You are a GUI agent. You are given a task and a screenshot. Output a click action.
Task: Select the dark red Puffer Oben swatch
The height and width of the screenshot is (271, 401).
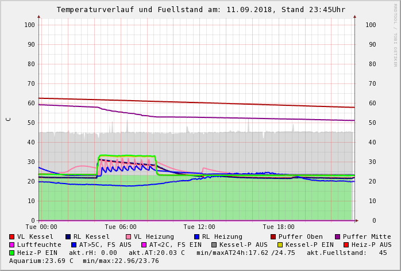coord(273,236)
